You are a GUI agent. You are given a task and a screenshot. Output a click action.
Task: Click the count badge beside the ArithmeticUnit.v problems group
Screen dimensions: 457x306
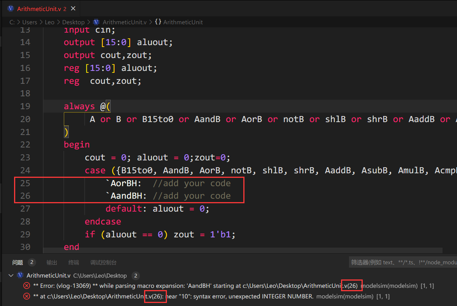(136, 276)
